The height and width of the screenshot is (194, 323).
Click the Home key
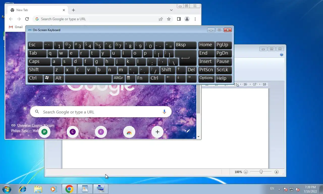point(206,45)
